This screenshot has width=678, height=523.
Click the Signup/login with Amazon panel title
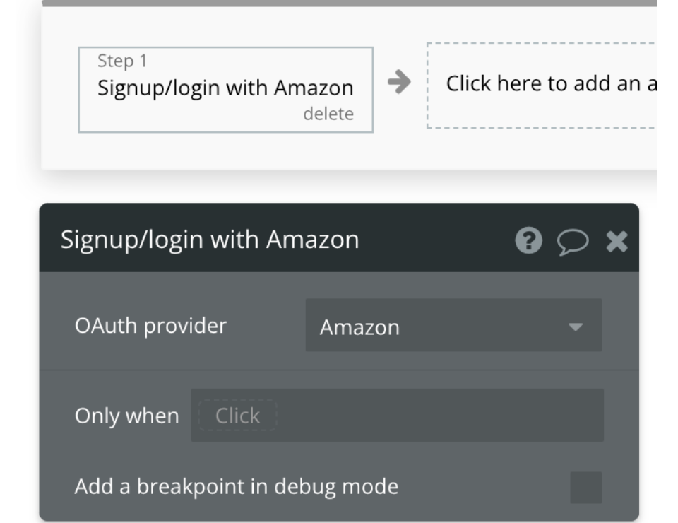(x=210, y=240)
